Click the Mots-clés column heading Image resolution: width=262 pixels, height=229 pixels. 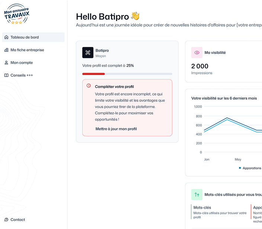[x=202, y=207]
